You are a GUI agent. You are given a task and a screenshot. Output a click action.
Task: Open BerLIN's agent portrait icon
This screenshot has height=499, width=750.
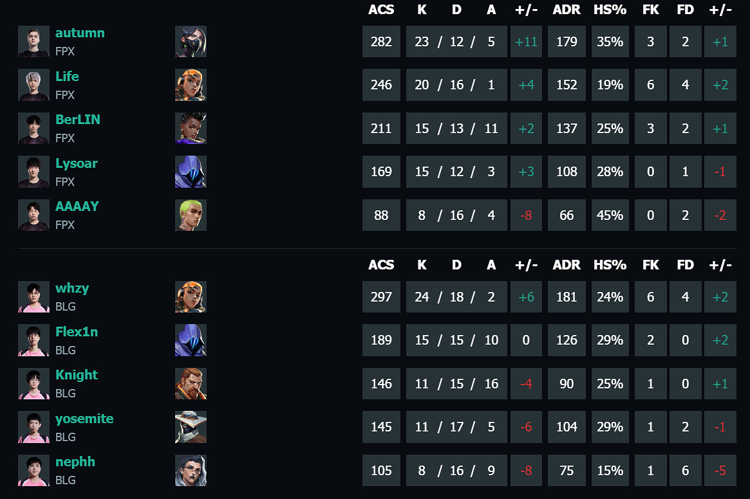191,128
